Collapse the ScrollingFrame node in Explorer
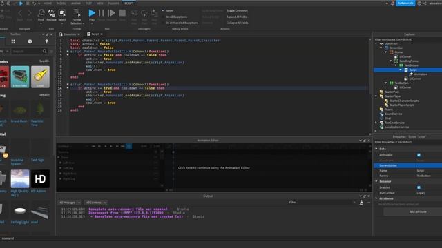Screen dimensions: 442x248 pos(391,61)
